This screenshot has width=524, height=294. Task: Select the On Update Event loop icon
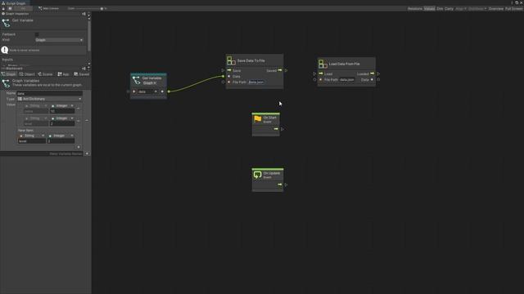coord(257,175)
